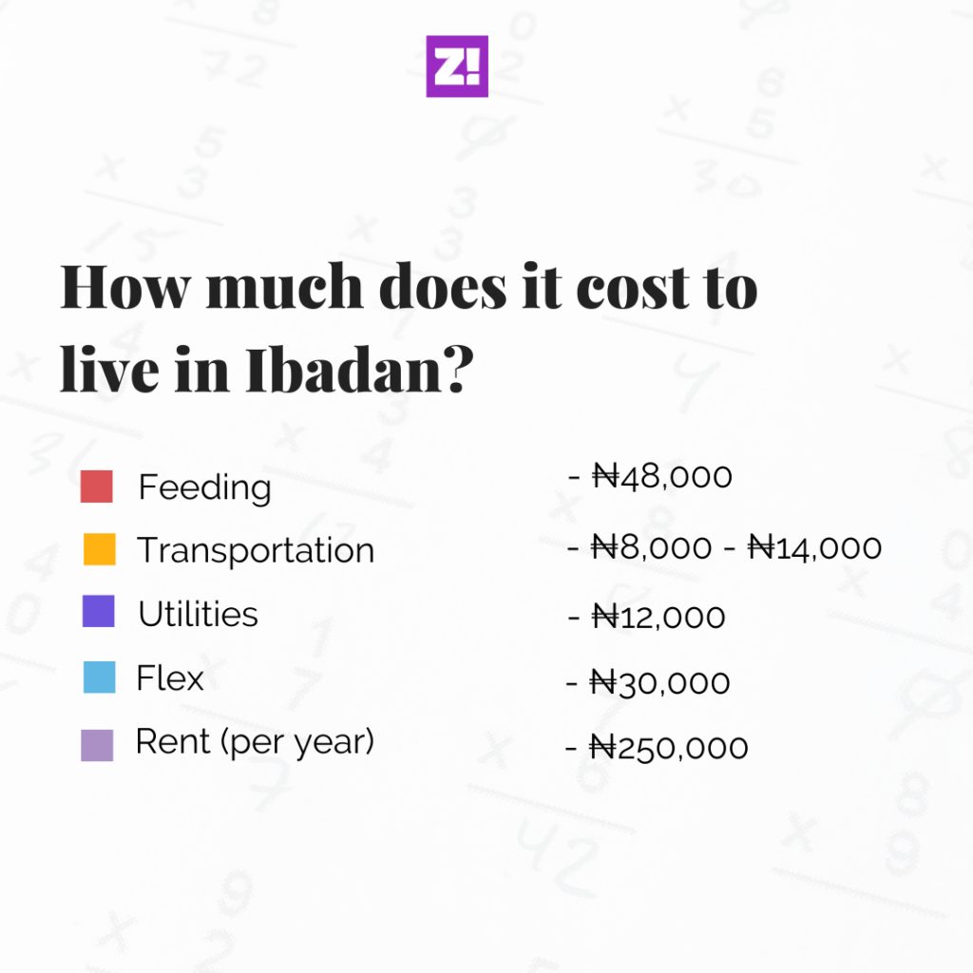
Task: Select the ₦250,000 rent amount
Action: tap(669, 748)
